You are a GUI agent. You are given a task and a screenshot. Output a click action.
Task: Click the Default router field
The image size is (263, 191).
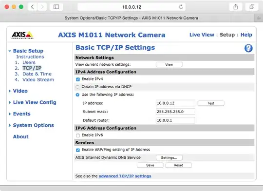175,120
